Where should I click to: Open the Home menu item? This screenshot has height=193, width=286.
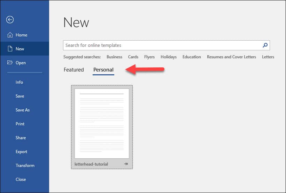pos(25,35)
